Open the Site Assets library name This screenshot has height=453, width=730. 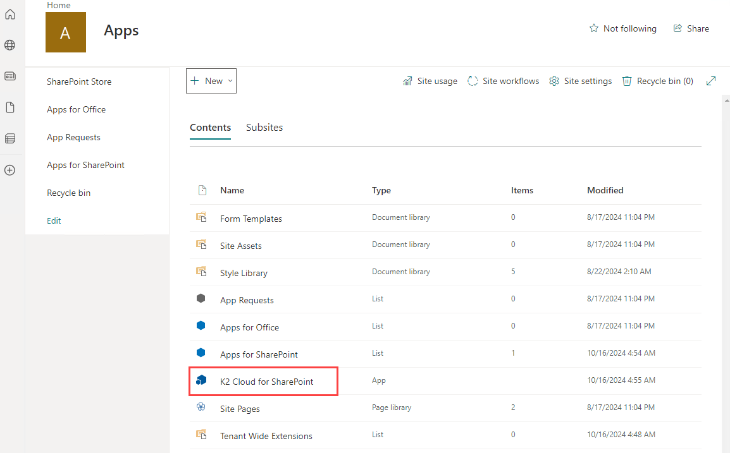click(240, 246)
